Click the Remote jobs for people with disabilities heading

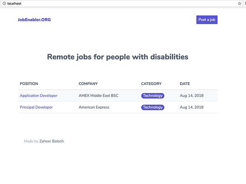click(x=118, y=57)
